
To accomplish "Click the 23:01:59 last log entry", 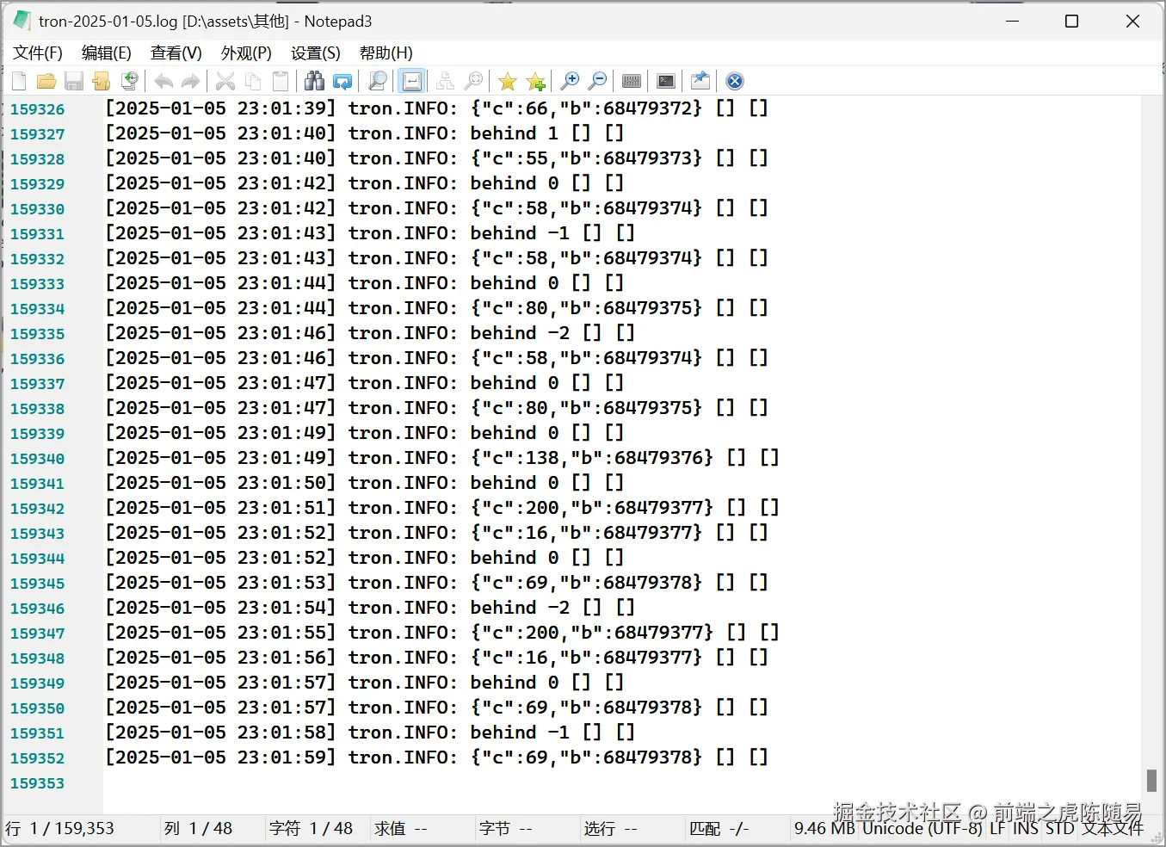I will pyautogui.click(x=436, y=757).
